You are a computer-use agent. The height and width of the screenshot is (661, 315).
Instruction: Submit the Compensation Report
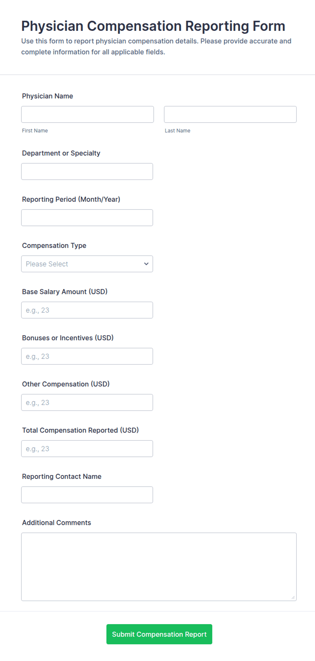tap(159, 634)
